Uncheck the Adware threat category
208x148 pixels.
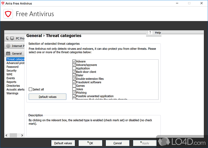coord(74,61)
